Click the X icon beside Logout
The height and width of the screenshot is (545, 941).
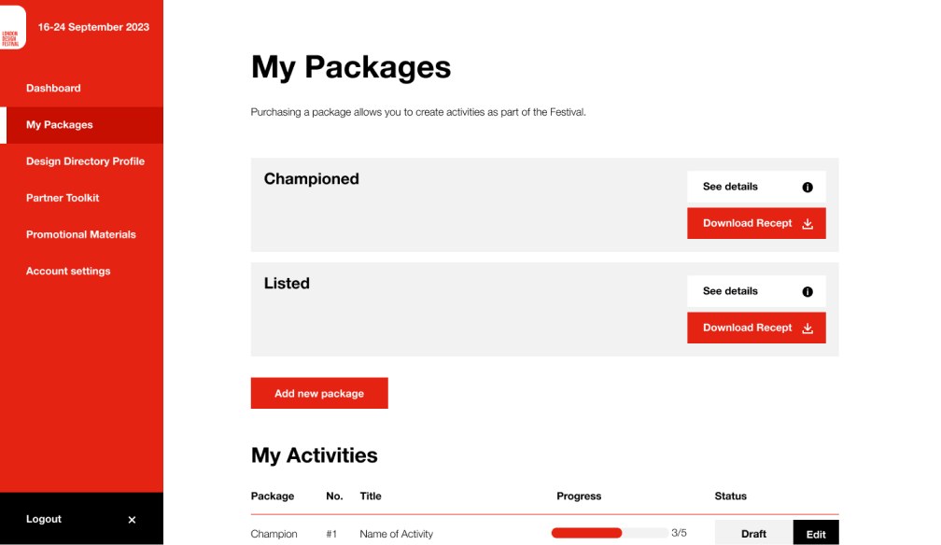click(132, 519)
